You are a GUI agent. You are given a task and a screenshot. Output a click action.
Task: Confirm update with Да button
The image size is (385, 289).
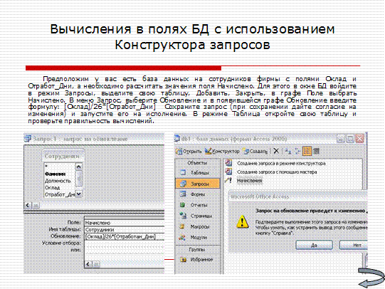[314, 245]
